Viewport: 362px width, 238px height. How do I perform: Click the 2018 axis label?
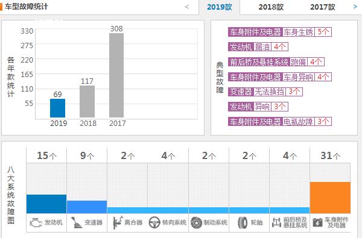pyautogui.click(x=88, y=124)
